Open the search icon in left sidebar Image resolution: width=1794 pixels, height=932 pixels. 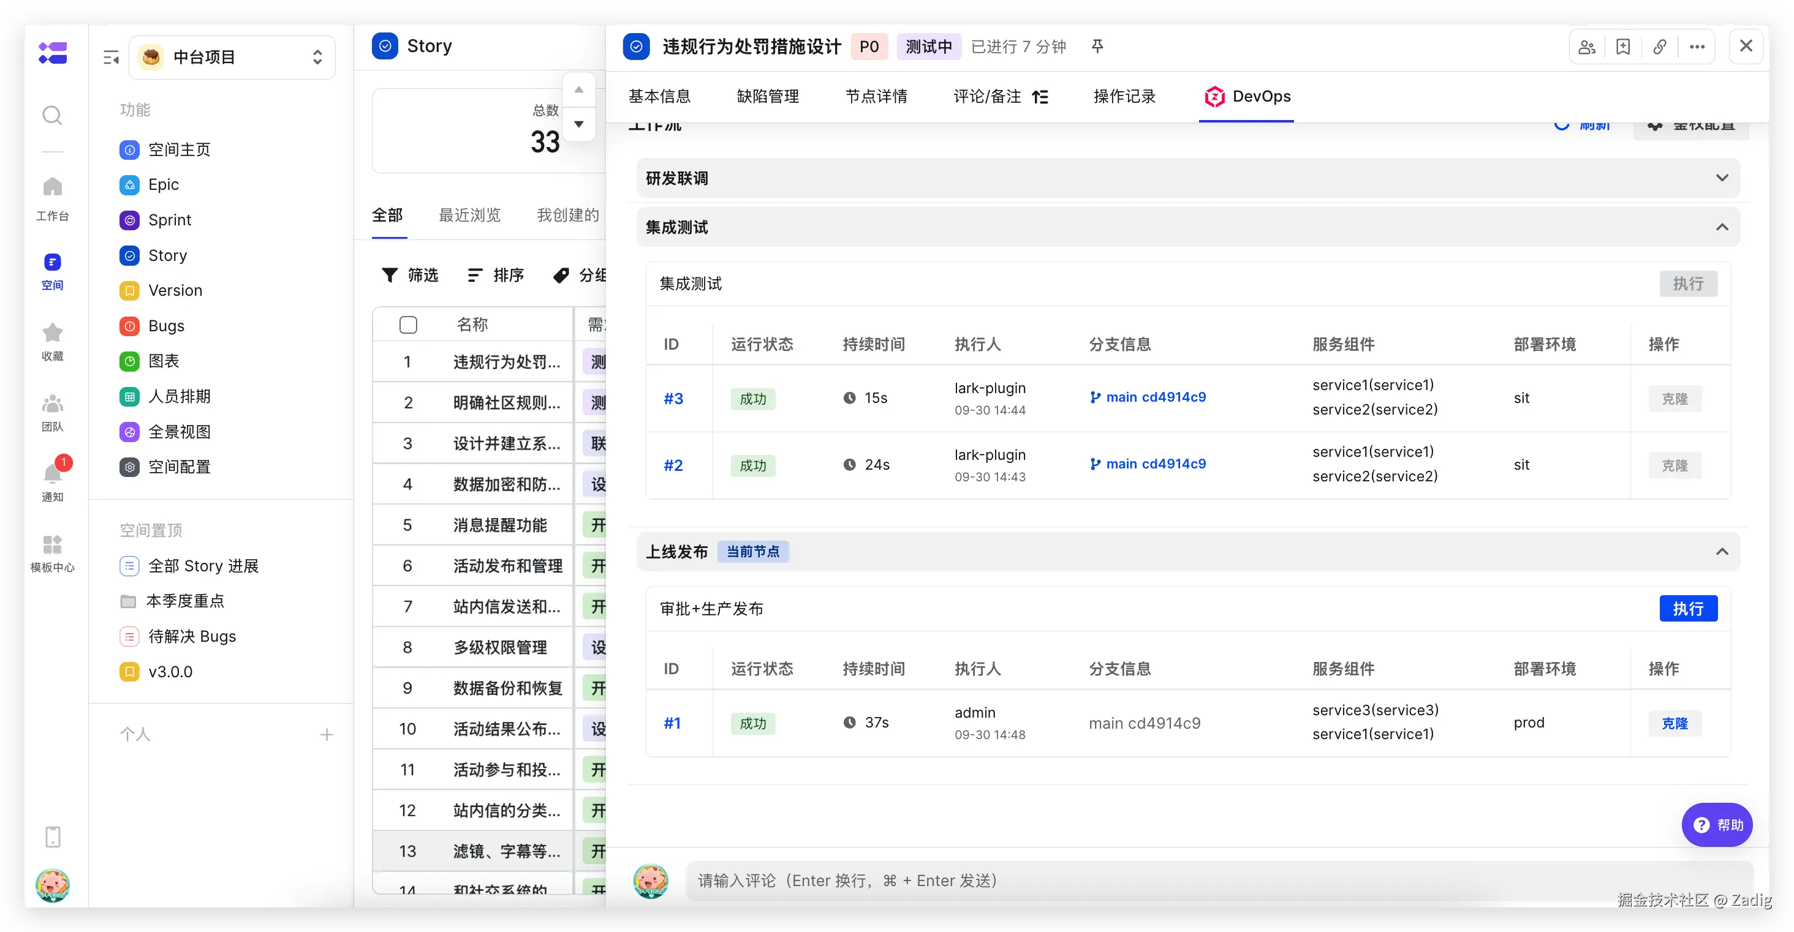(x=52, y=115)
